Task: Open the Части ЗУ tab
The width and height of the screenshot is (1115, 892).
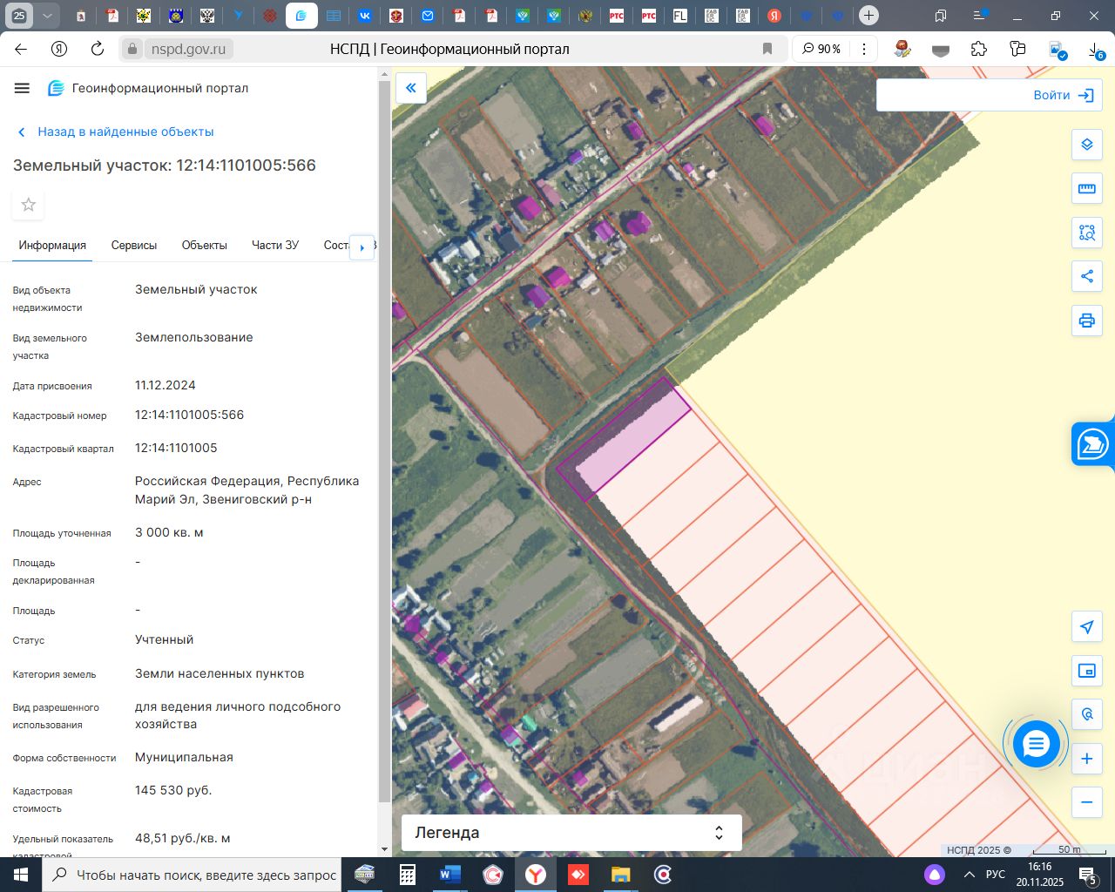Action: (275, 246)
